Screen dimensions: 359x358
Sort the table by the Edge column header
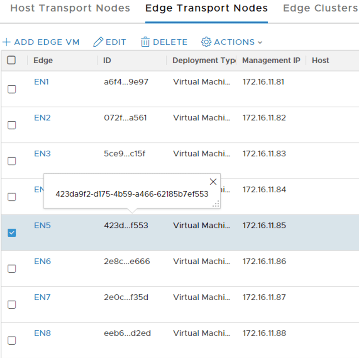pos(43,60)
